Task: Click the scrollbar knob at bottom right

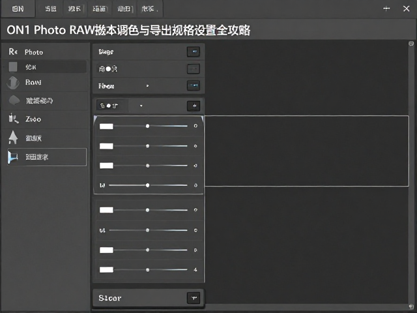Action: [411, 306]
